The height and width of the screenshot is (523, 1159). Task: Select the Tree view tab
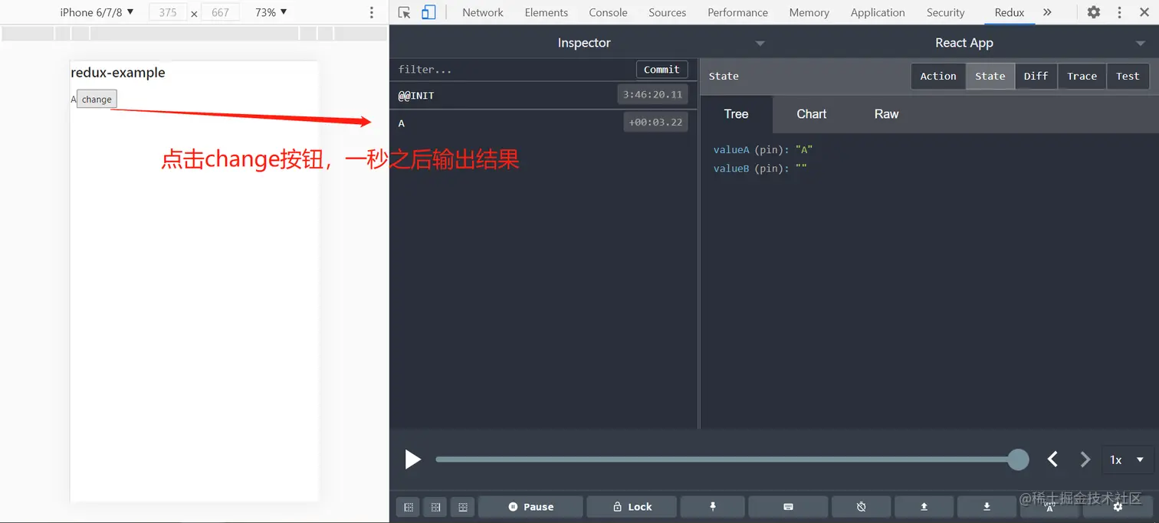tap(736, 114)
